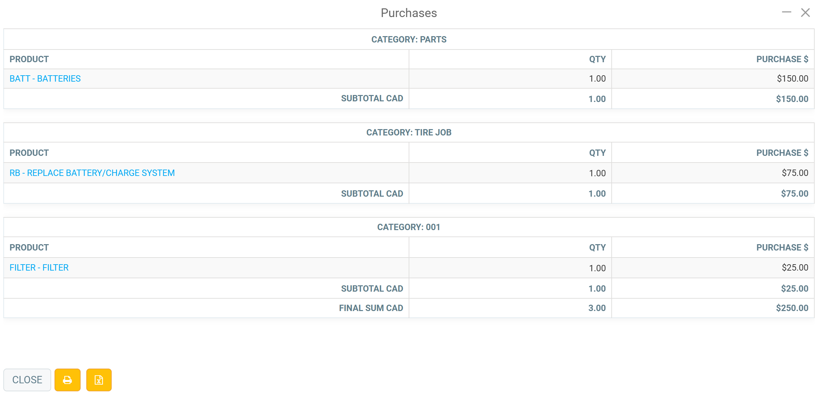Click the Purchases window title
This screenshot has height=395, width=817.
409,13
